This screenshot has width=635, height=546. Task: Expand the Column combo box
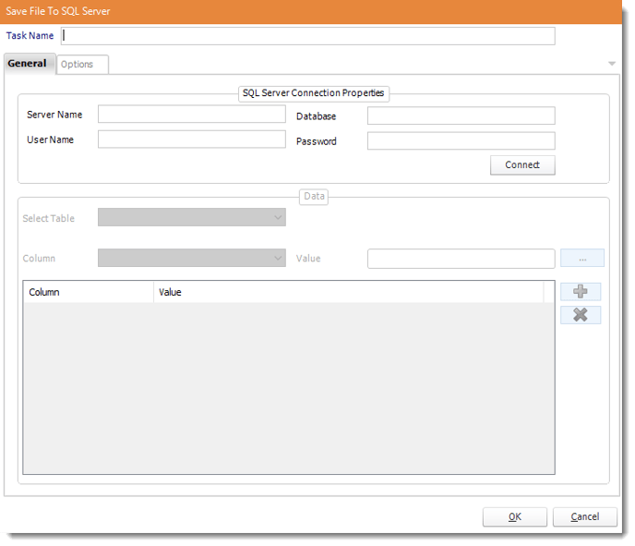192,258
